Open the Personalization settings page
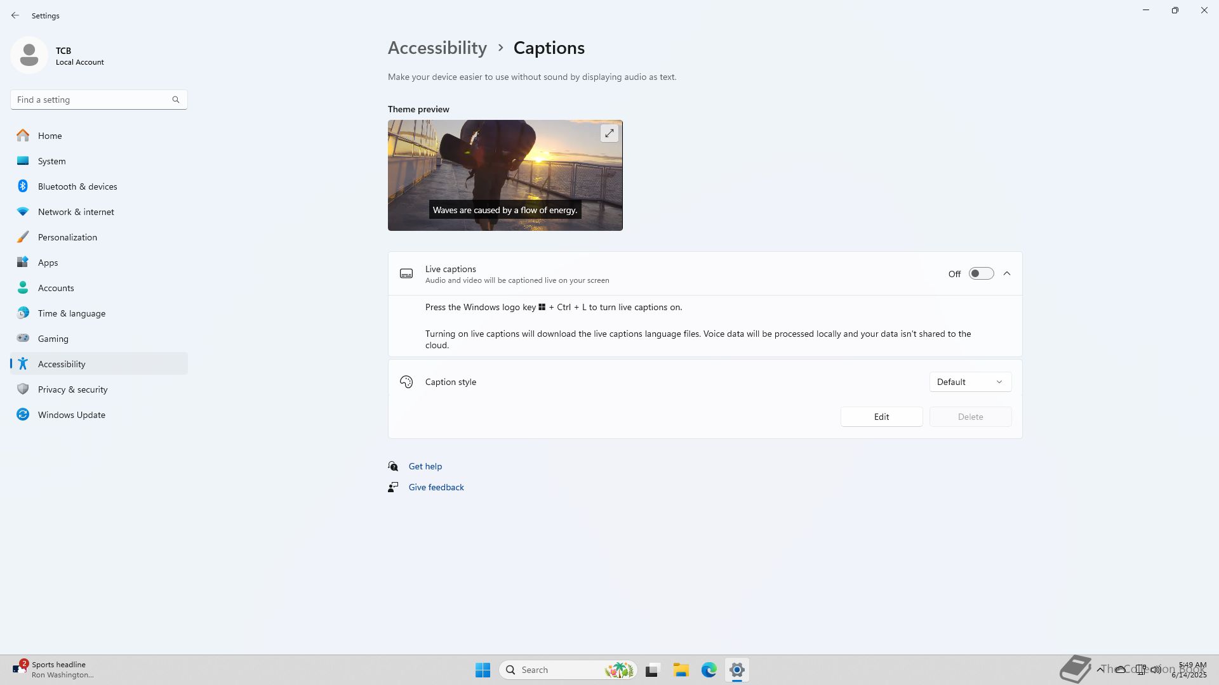The image size is (1219, 685). pos(67,237)
